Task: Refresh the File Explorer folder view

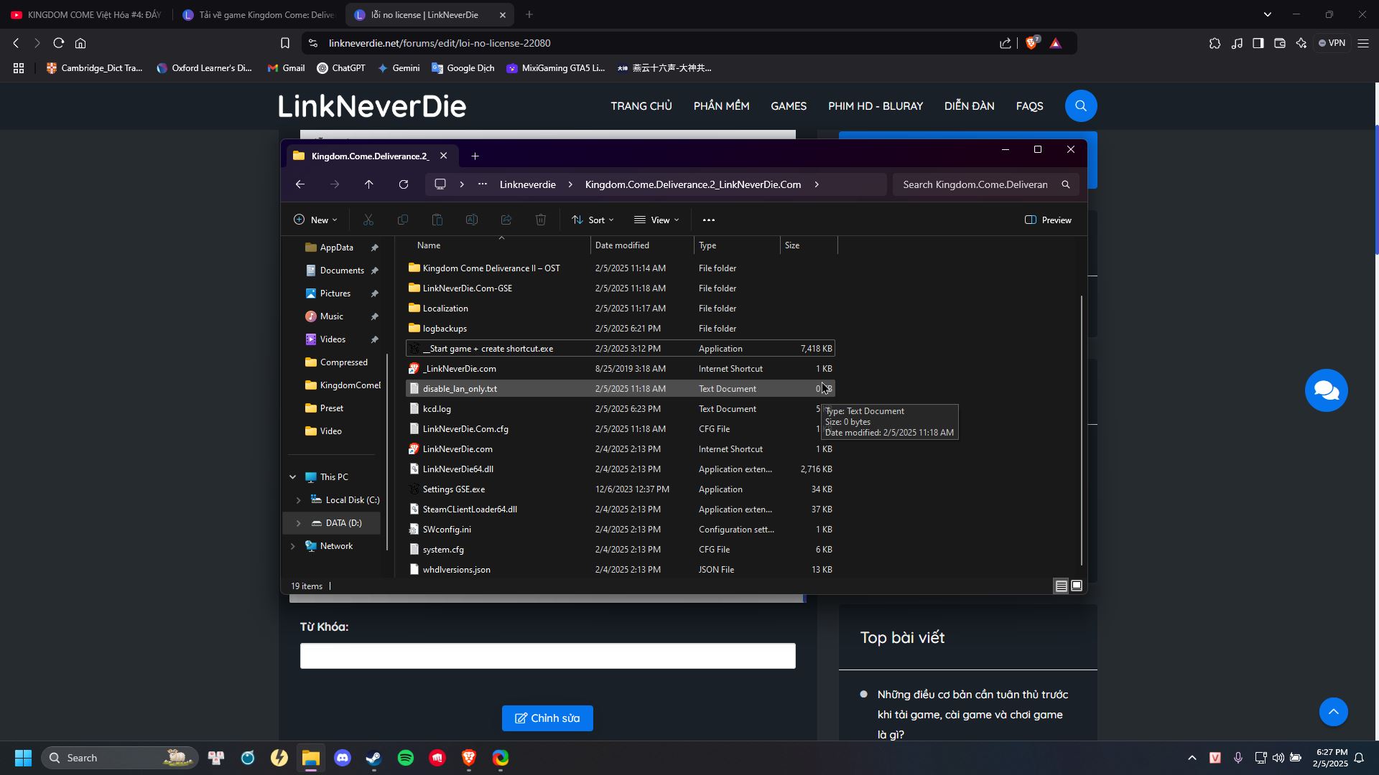Action: (x=404, y=185)
